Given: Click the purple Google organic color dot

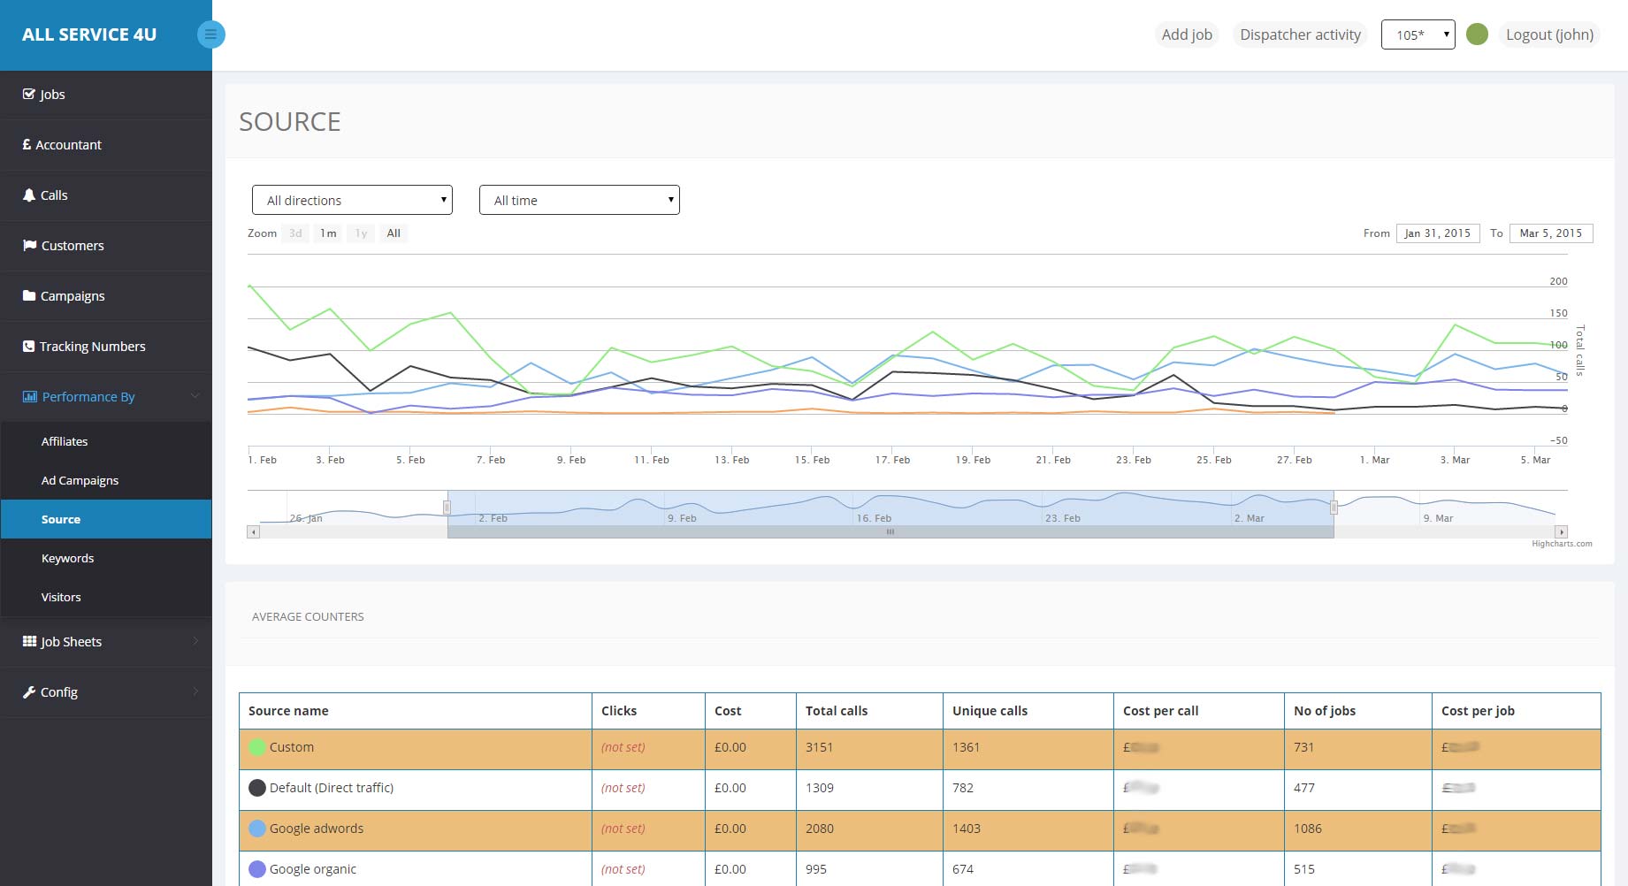Looking at the screenshot, I should 257,869.
